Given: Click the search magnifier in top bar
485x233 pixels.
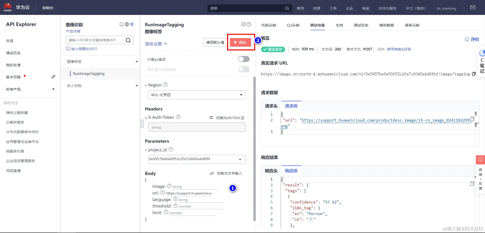Looking at the screenshot, I should [287, 8].
